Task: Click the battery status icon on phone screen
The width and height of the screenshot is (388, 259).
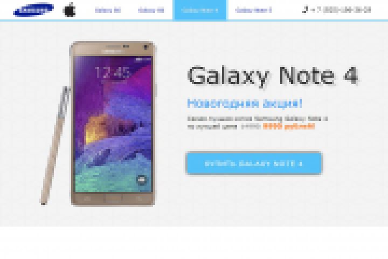Action: click(x=138, y=59)
